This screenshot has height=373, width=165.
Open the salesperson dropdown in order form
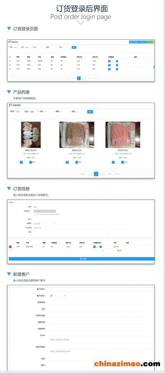(45, 224)
